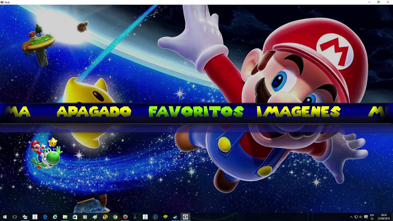Open the orange circled B taskbar icon

tap(105, 217)
